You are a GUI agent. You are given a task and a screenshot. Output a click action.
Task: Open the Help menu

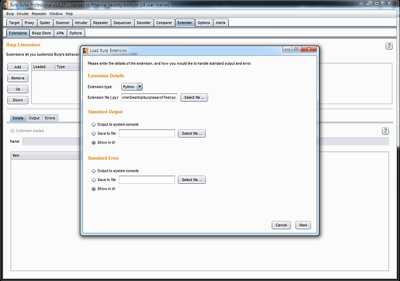pyautogui.click(x=69, y=14)
